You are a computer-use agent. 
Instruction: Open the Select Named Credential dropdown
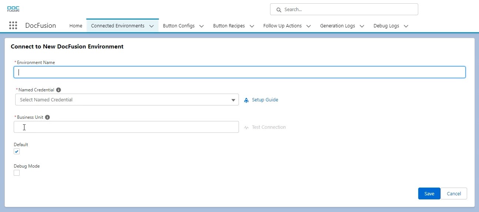pos(127,100)
